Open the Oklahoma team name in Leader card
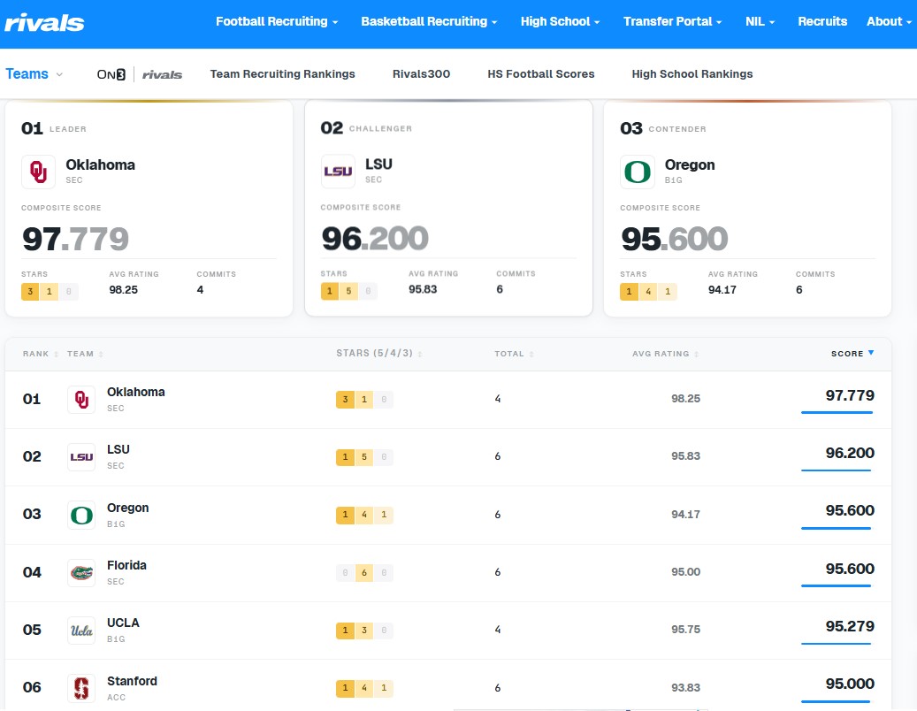 point(100,164)
